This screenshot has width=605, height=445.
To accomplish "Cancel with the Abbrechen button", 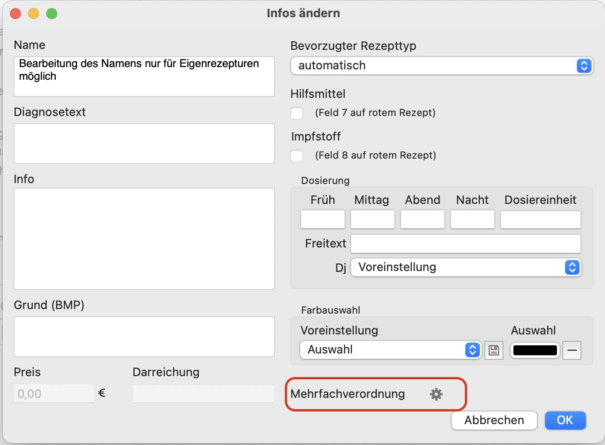I will pyautogui.click(x=494, y=420).
